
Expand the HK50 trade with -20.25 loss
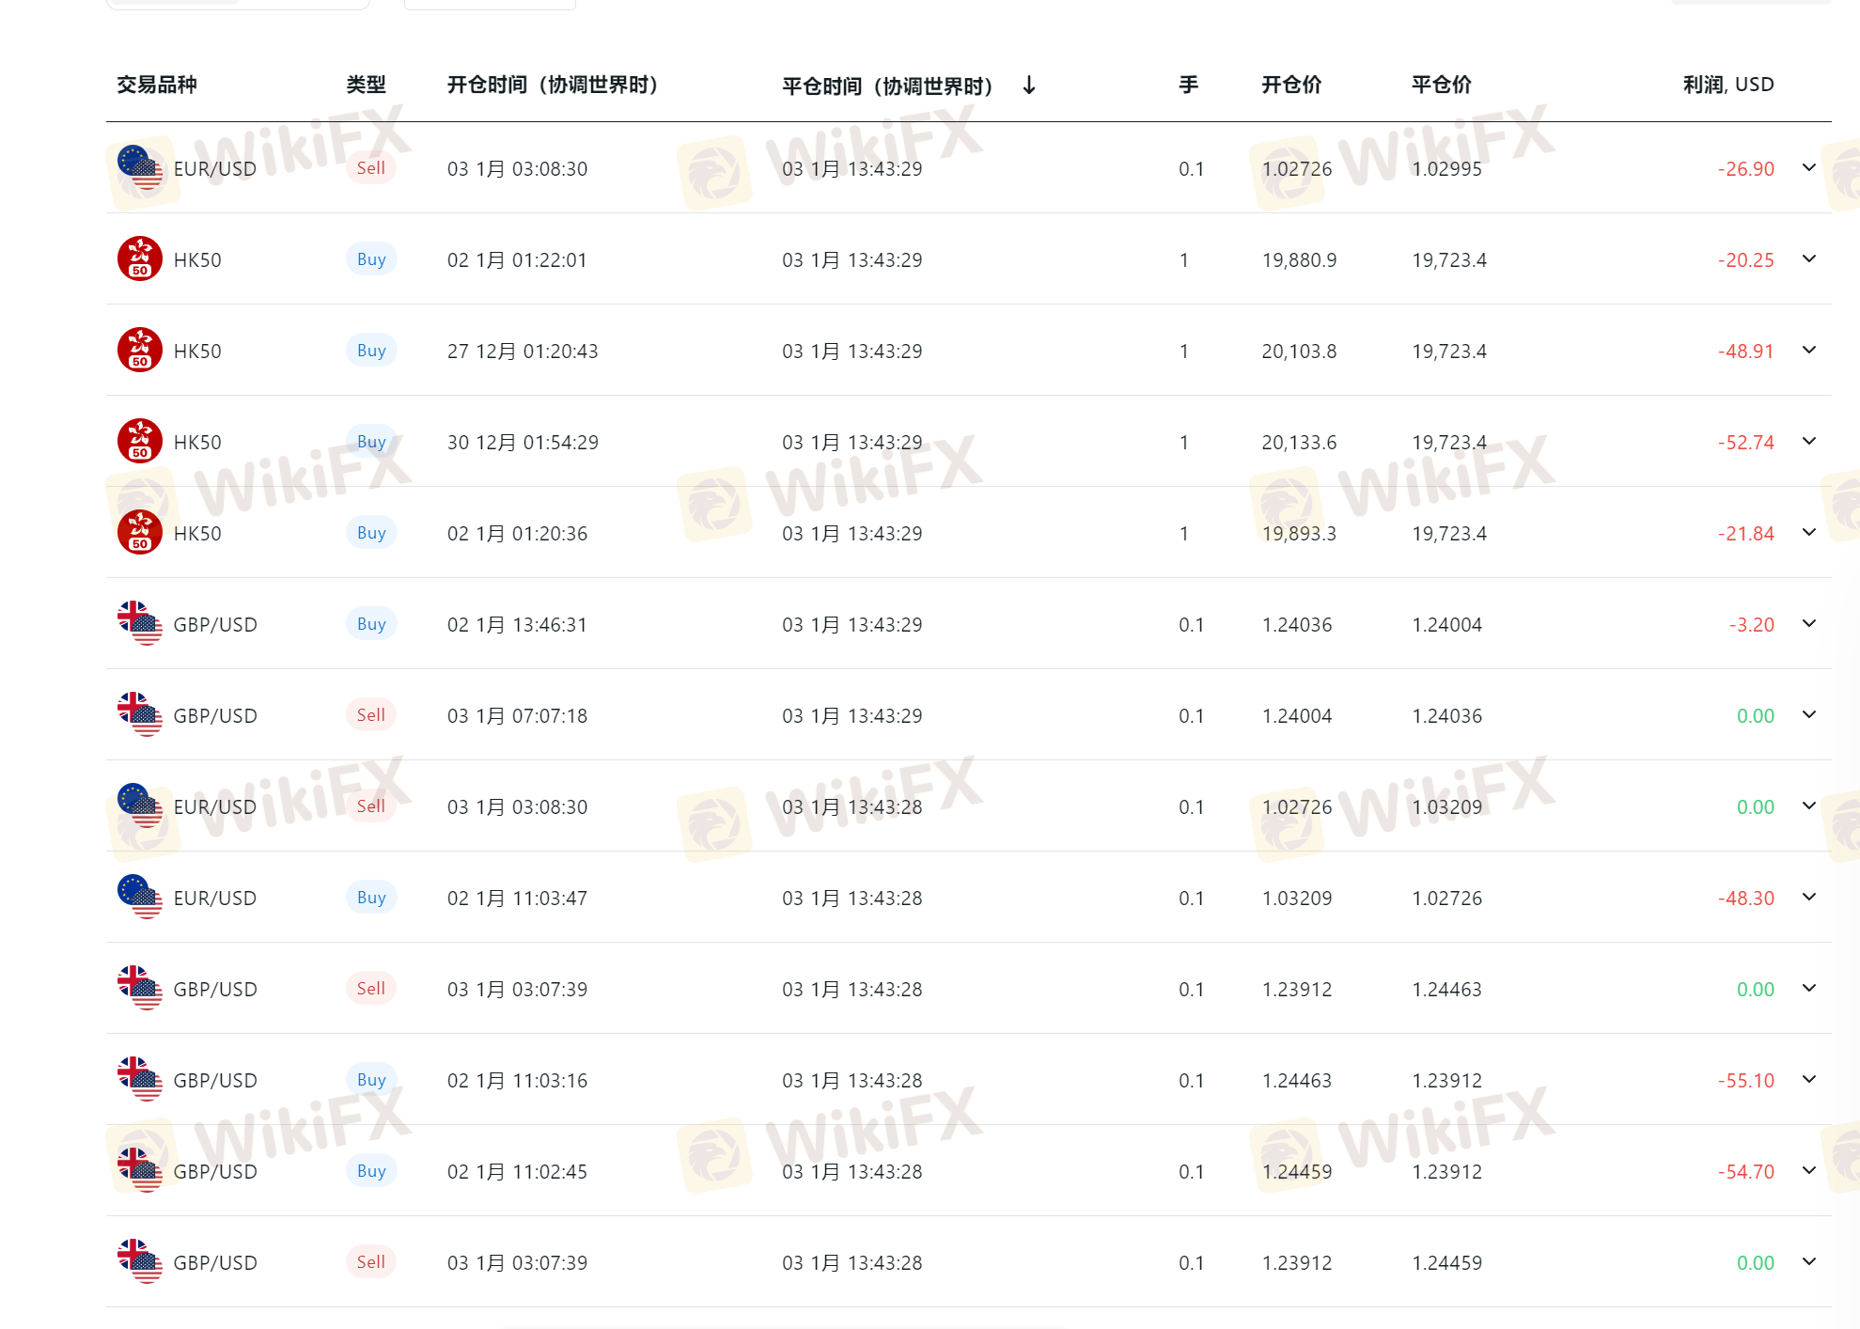point(1808,259)
